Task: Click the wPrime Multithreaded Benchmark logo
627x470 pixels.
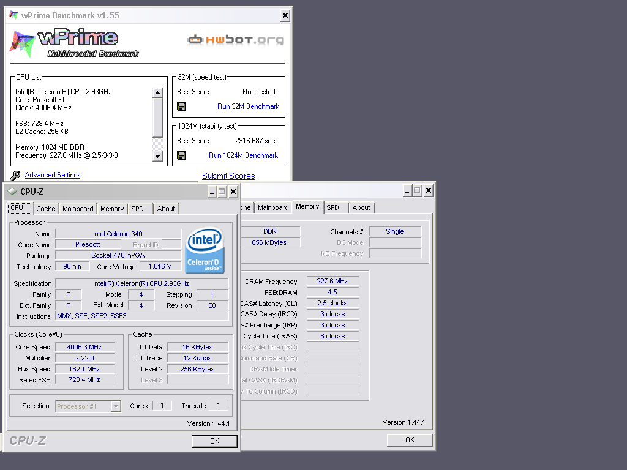Action: (x=74, y=43)
